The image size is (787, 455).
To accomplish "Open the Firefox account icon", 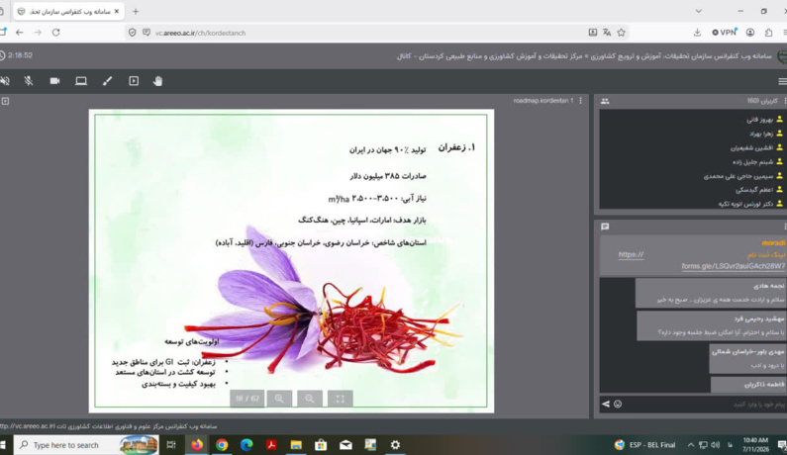I will pos(750,33).
